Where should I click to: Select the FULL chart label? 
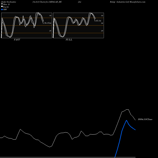(x=69, y=40)
